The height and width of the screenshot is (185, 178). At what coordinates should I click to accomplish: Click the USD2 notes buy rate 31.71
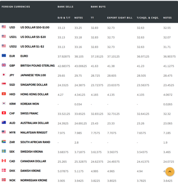pyautogui.click(x=167, y=47)
